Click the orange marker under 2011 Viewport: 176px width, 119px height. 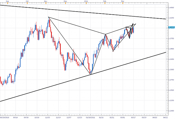coord(86,3)
